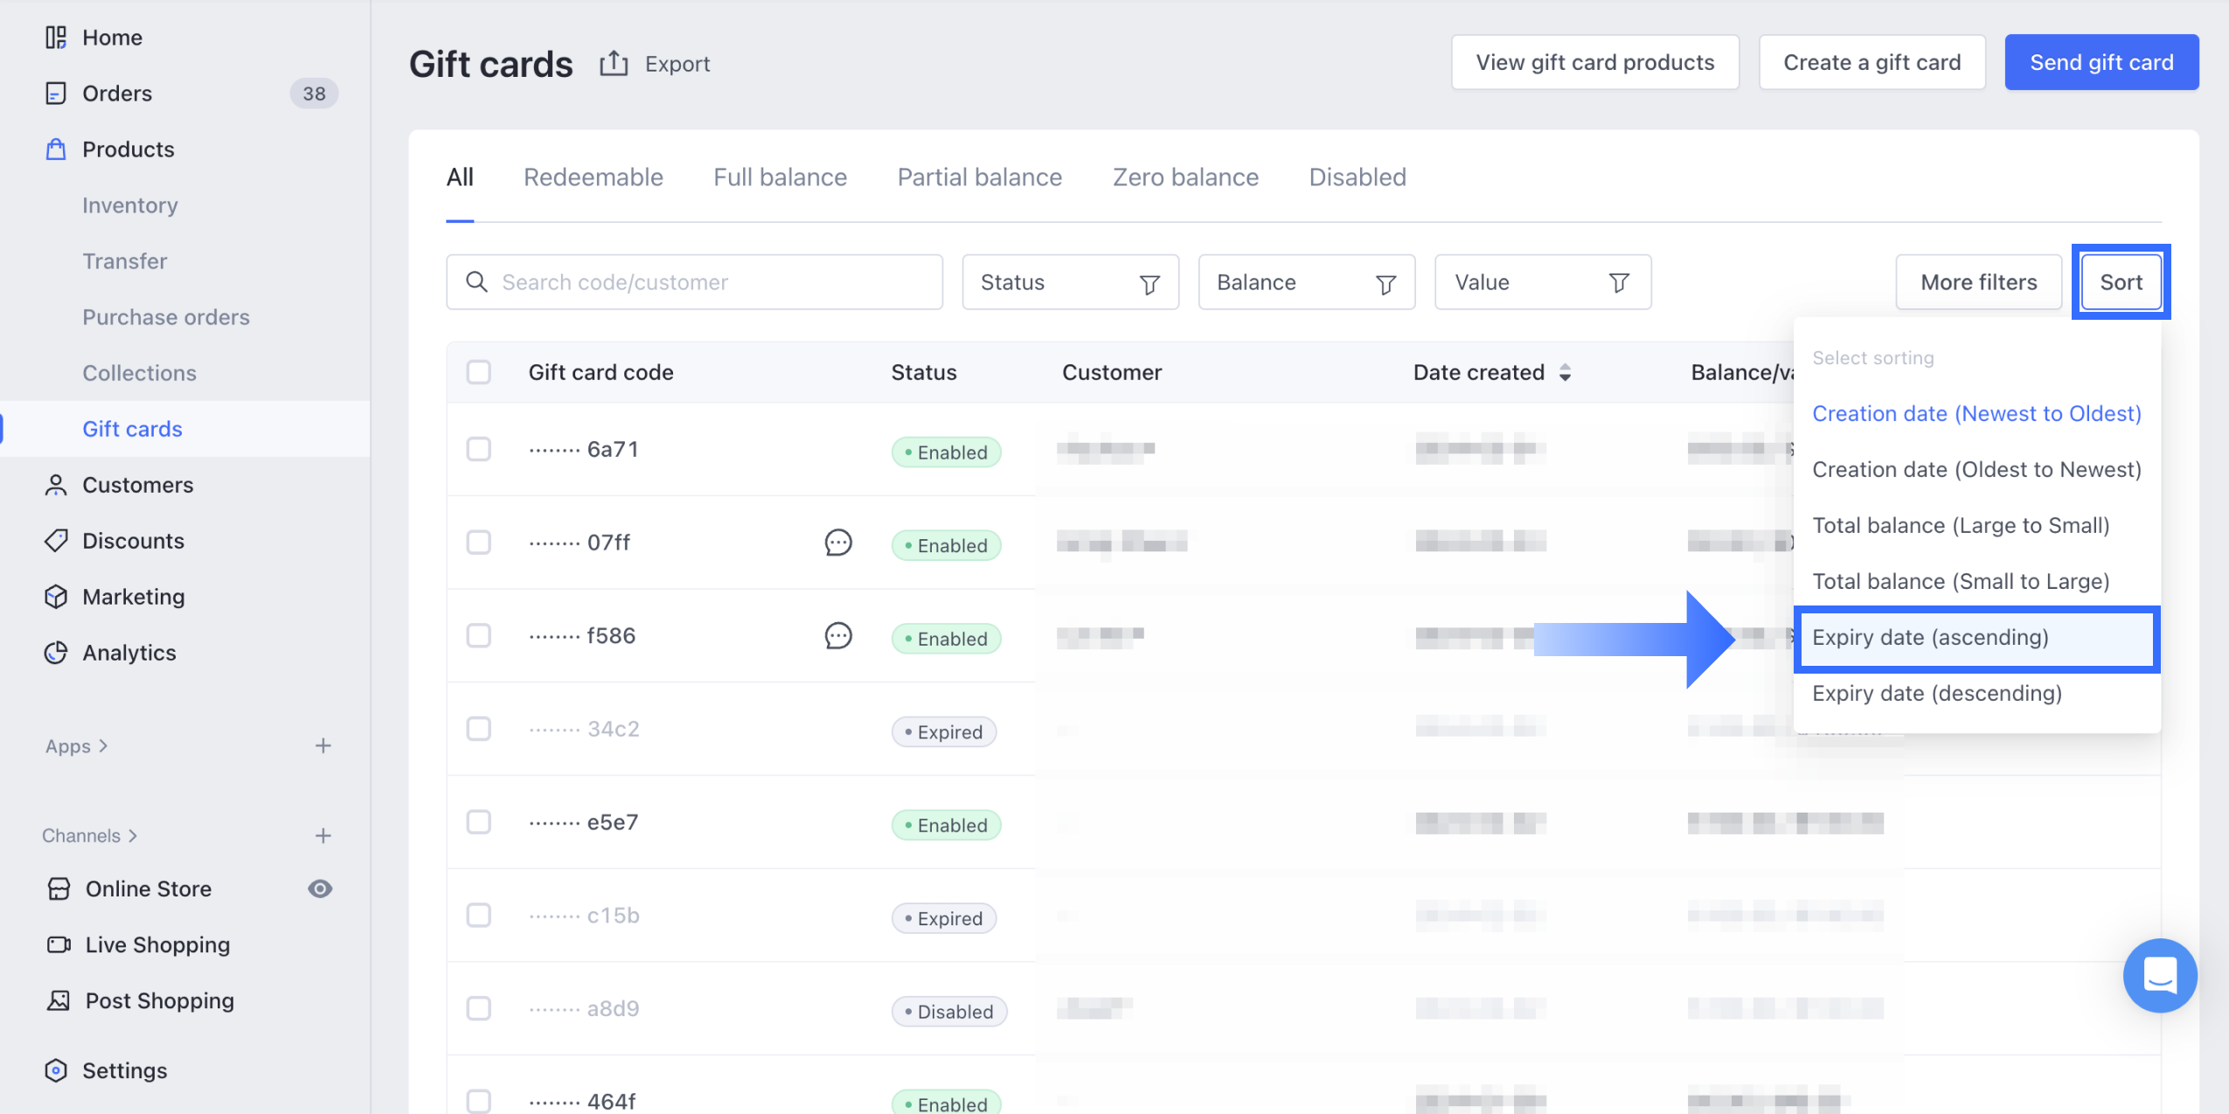Click comment icon on 07ff row
Screen dimensions: 2229x1114
pos(837,543)
